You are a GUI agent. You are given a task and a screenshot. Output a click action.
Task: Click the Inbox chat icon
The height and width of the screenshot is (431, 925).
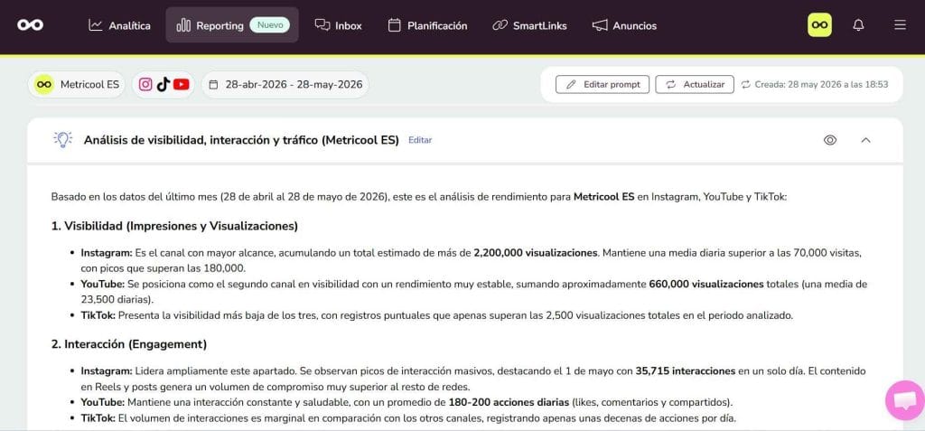pos(322,24)
